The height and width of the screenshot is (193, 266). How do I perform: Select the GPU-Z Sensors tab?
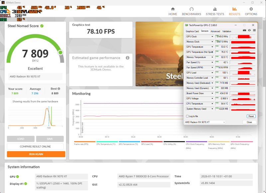point(204,31)
